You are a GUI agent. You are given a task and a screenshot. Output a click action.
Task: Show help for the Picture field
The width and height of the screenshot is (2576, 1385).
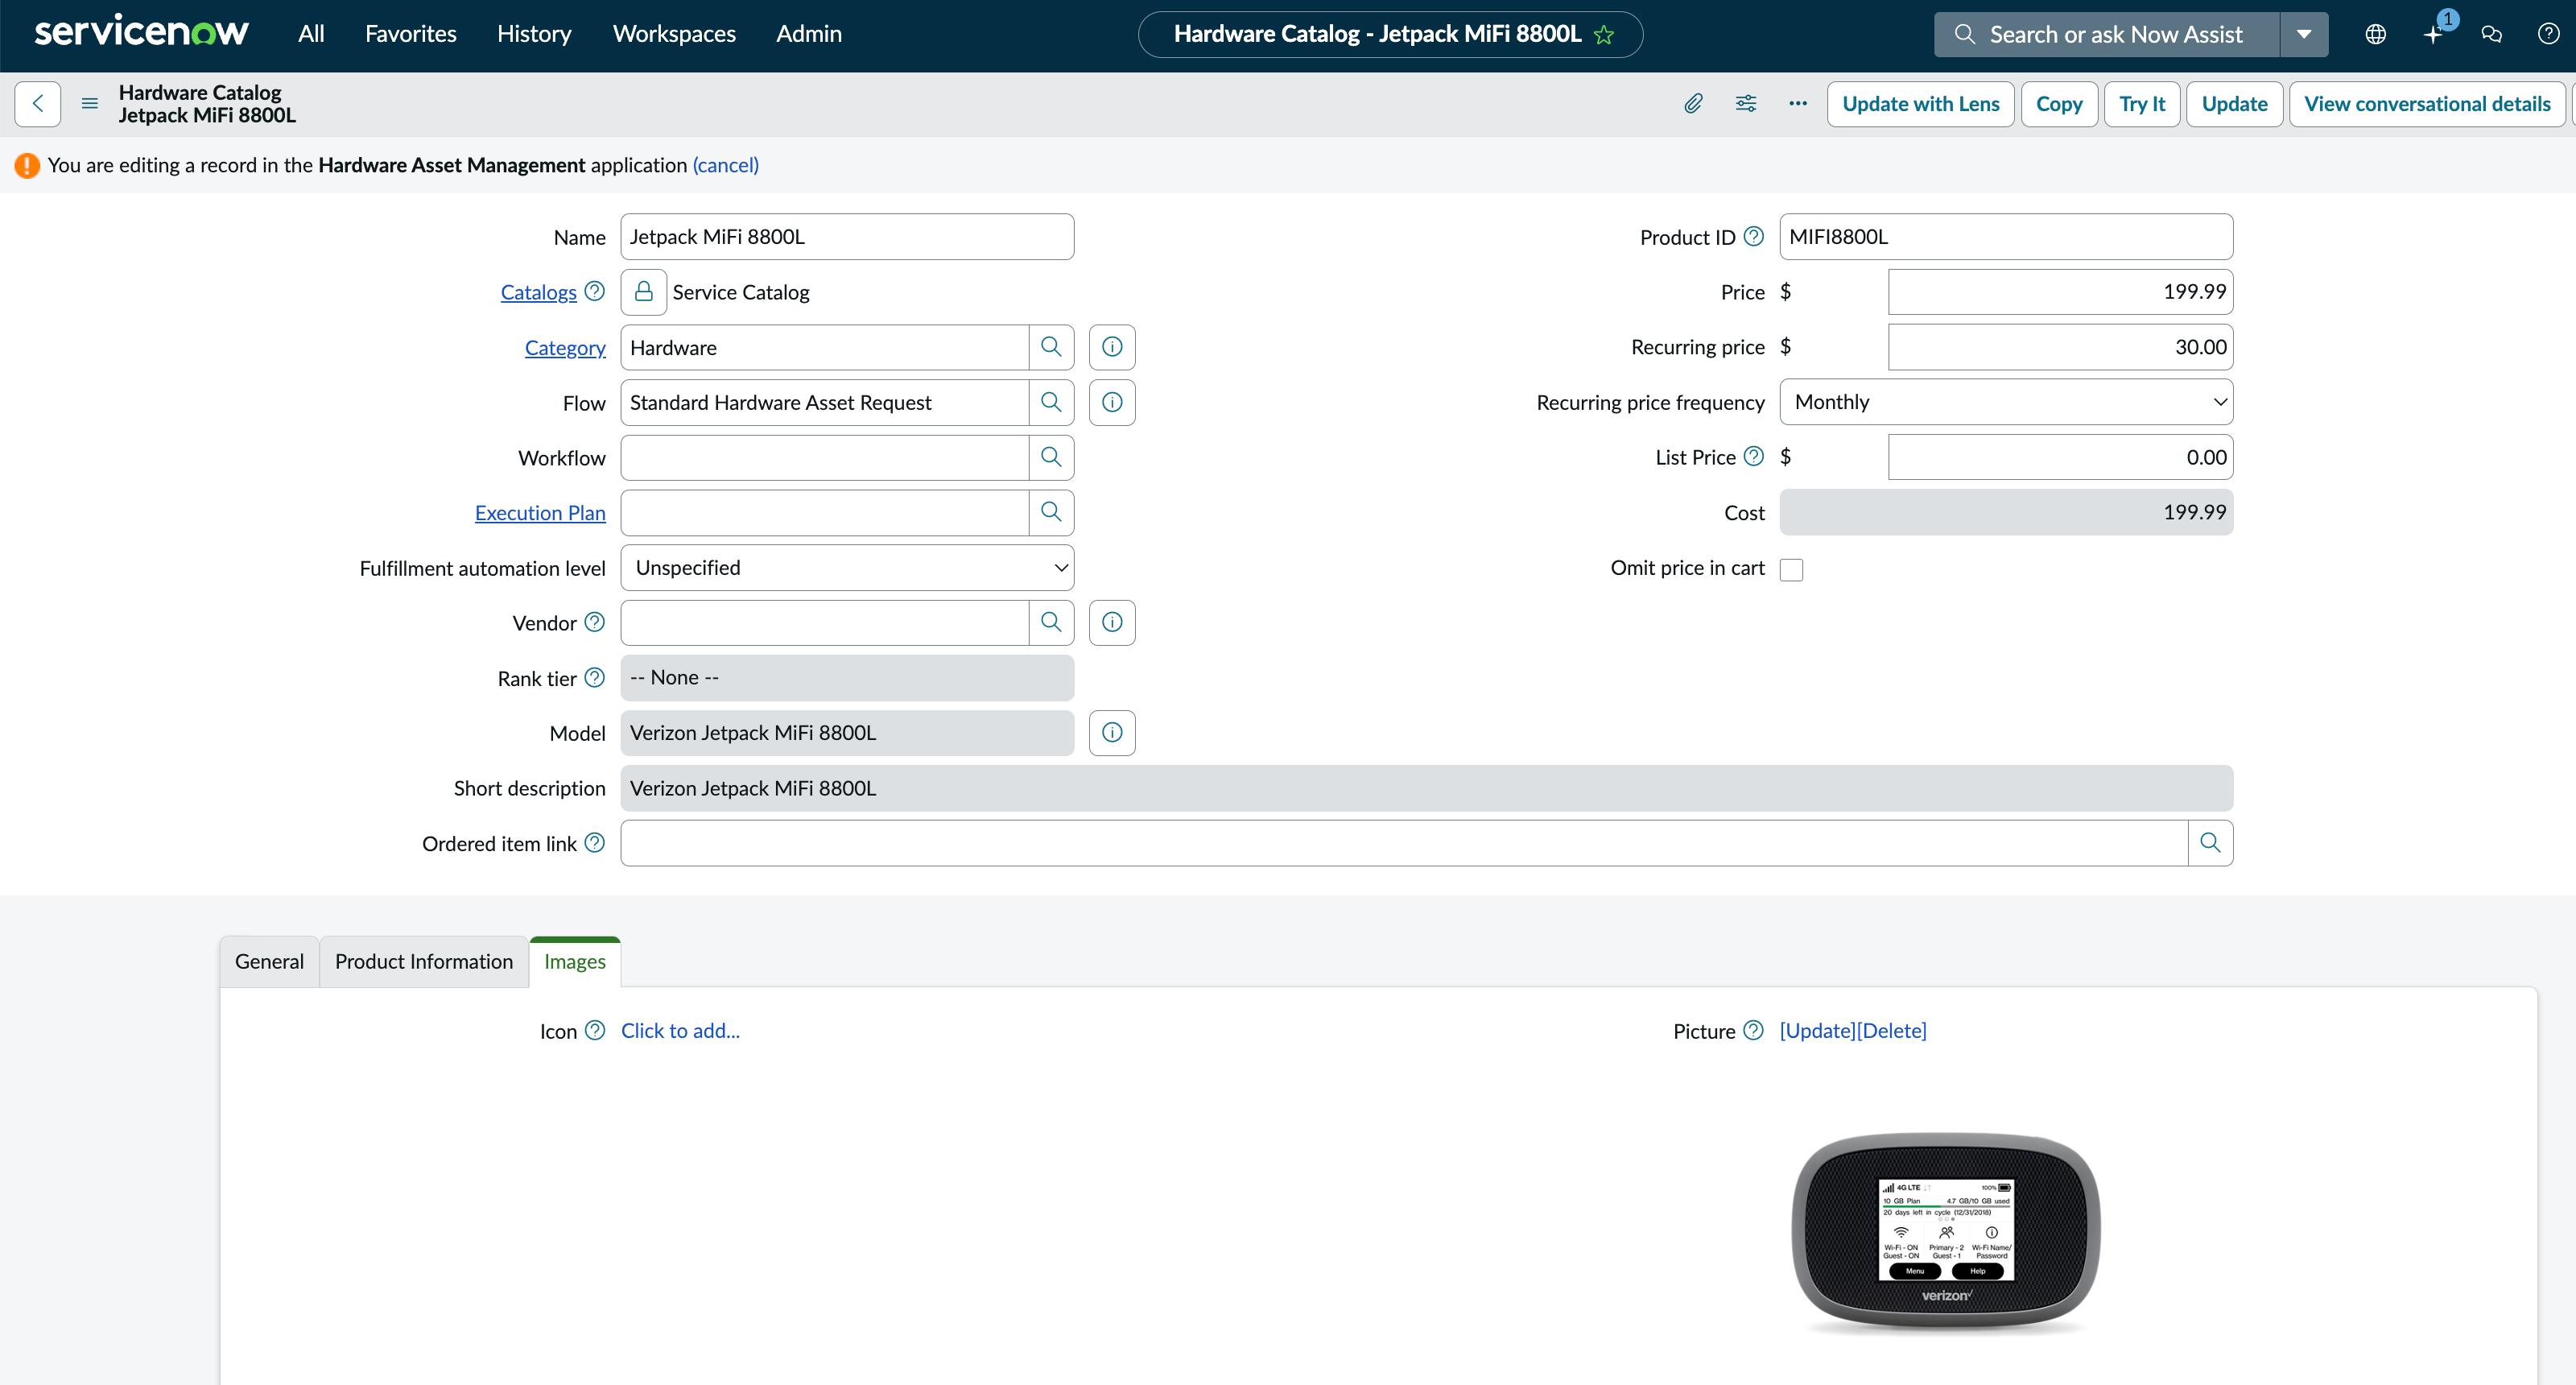tap(1754, 1030)
